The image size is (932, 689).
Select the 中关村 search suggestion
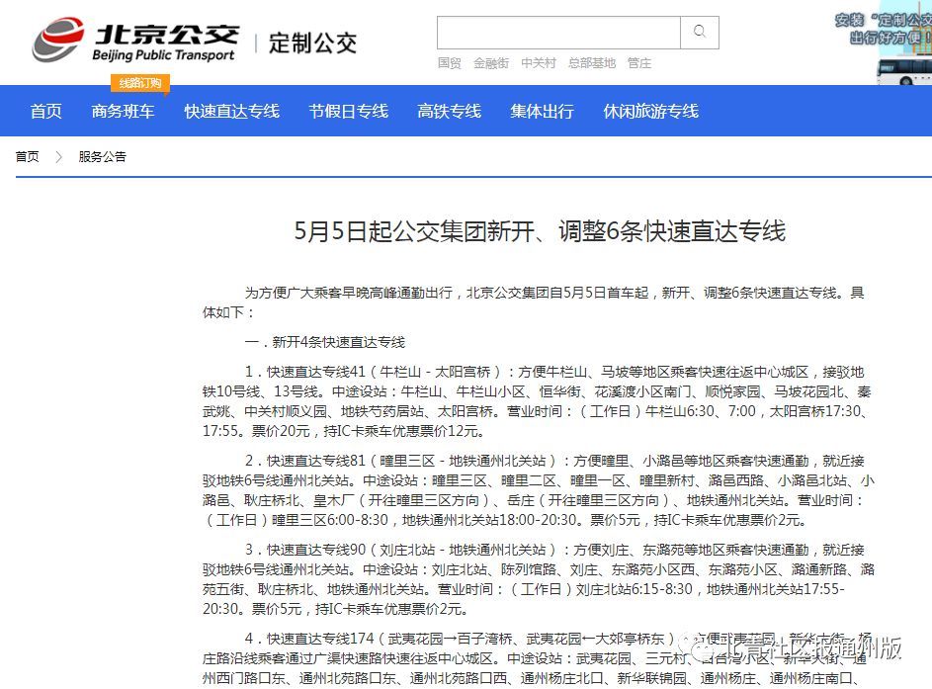coord(539,63)
